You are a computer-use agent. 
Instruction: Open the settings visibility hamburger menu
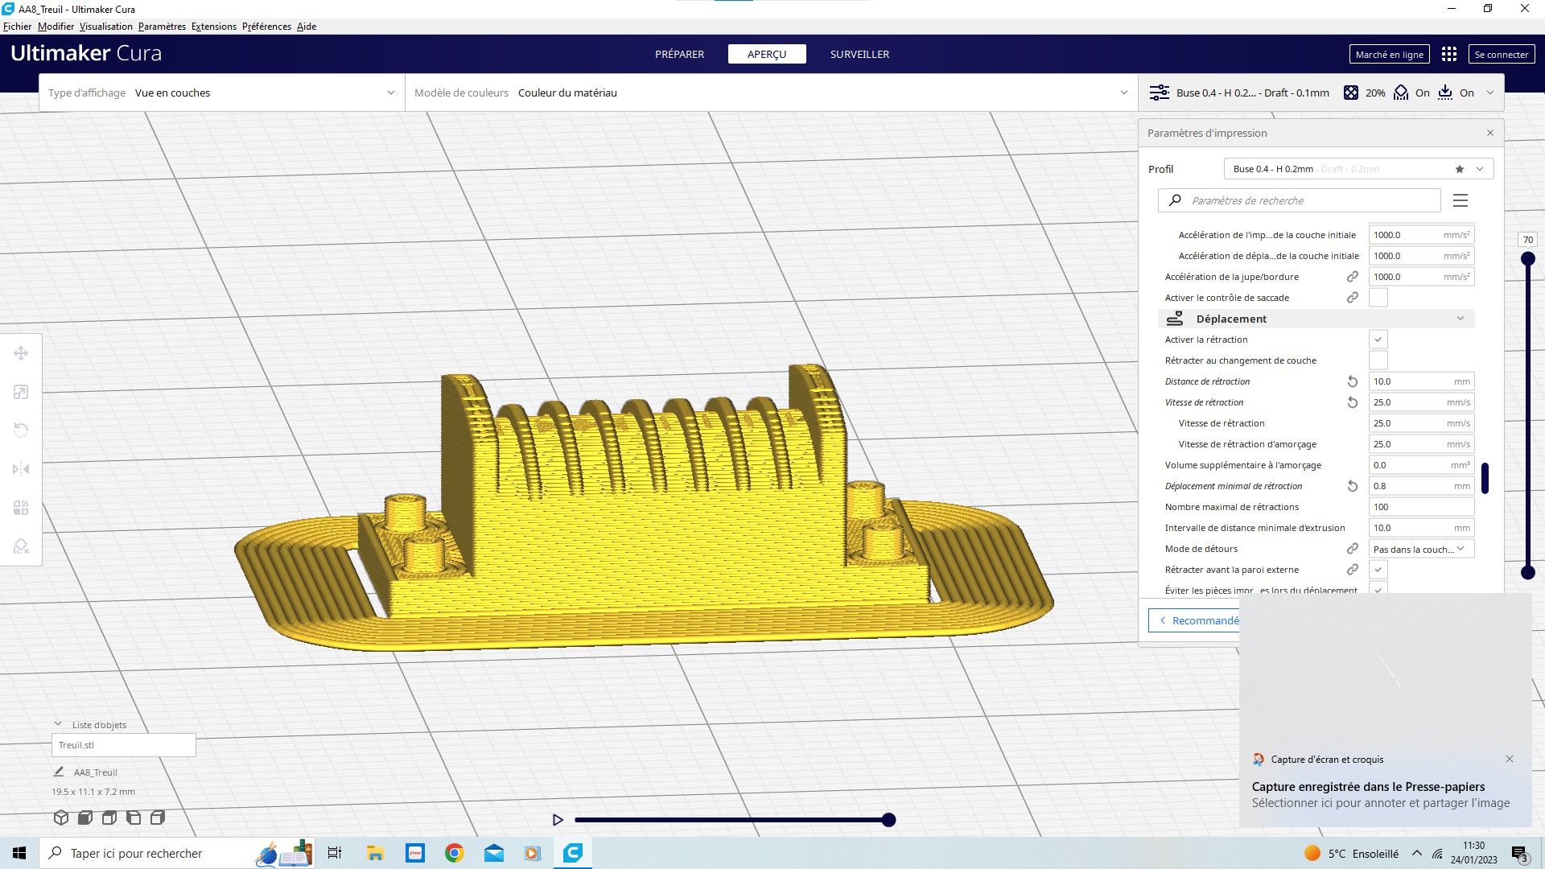pyautogui.click(x=1460, y=200)
